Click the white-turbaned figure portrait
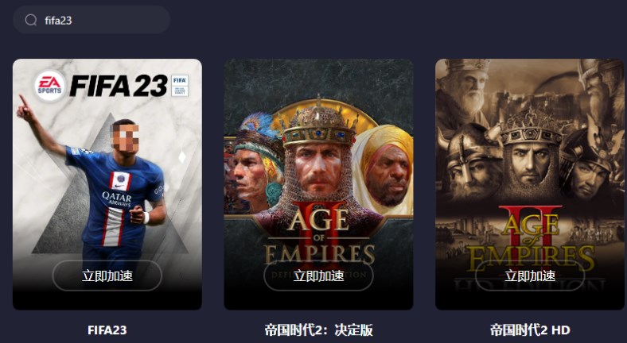 [x=384, y=169]
